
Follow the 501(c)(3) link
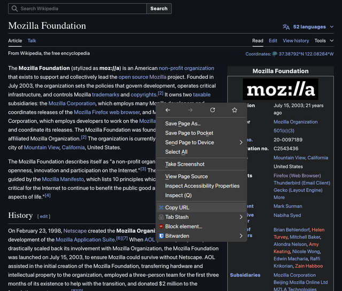284,131
